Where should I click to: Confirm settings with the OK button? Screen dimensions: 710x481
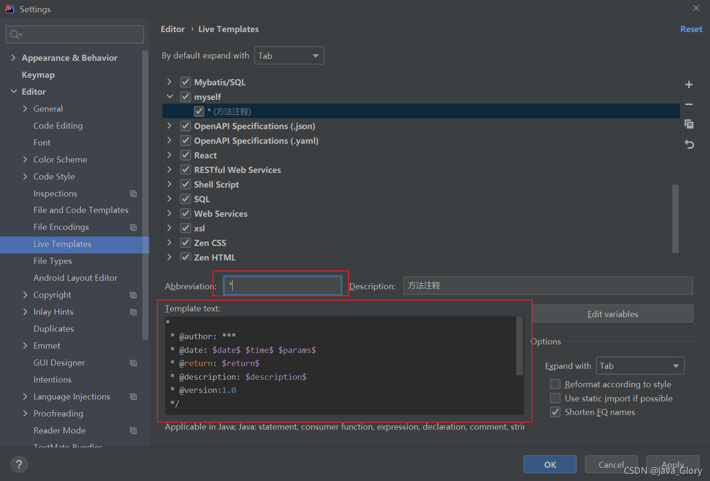(x=550, y=465)
